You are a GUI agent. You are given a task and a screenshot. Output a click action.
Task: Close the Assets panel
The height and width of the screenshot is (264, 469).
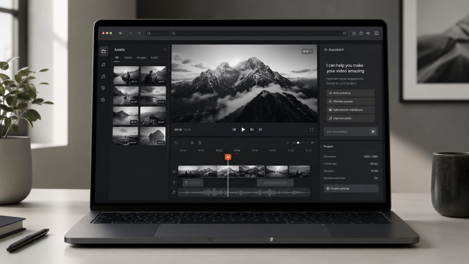[165, 50]
